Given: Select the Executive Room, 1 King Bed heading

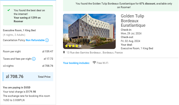Looking at the screenshot, I should (19, 30).
